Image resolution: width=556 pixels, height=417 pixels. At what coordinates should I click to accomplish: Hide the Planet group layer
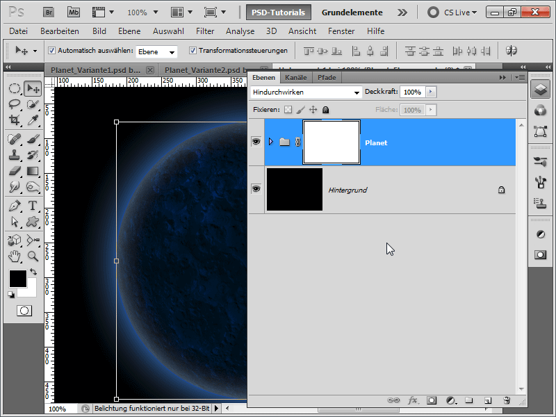(256, 142)
